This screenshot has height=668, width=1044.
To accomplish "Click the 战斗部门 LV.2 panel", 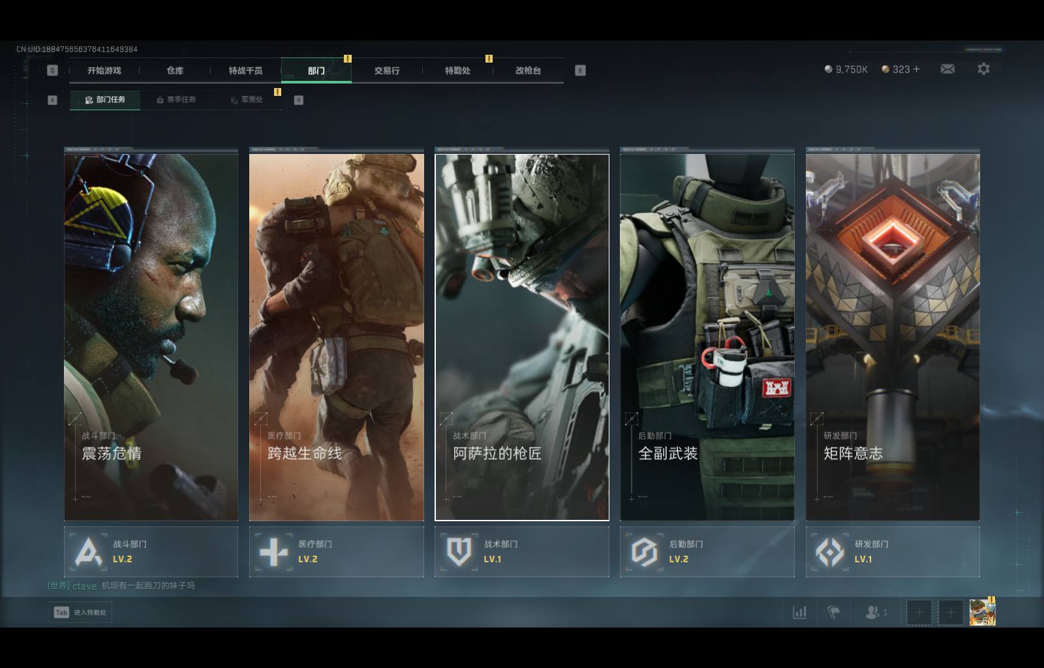I will coord(151,552).
